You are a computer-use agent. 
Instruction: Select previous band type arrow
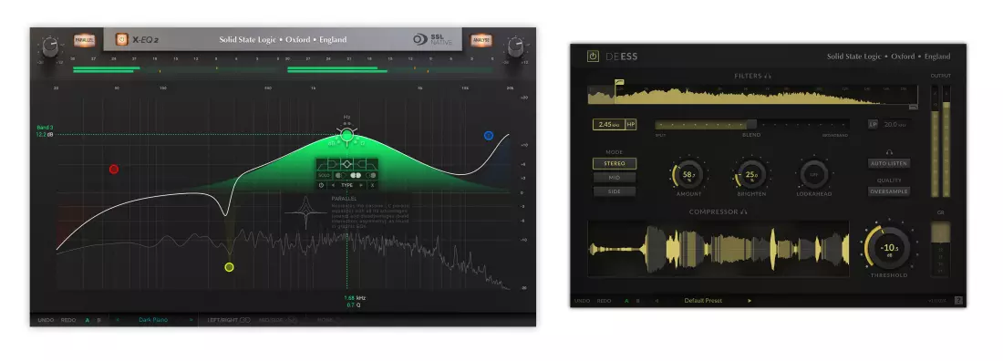tap(333, 185)
